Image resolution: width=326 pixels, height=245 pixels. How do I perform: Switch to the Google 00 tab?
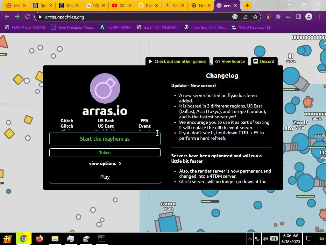[x=95, y=6]
